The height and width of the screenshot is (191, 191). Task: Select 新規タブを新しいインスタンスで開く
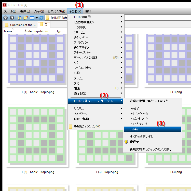pos(153,149)
